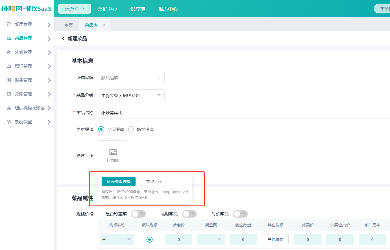The image size is (390, 250).
Task: Open the 餐盒费 dropdown
Action: [x=211, y=239]
